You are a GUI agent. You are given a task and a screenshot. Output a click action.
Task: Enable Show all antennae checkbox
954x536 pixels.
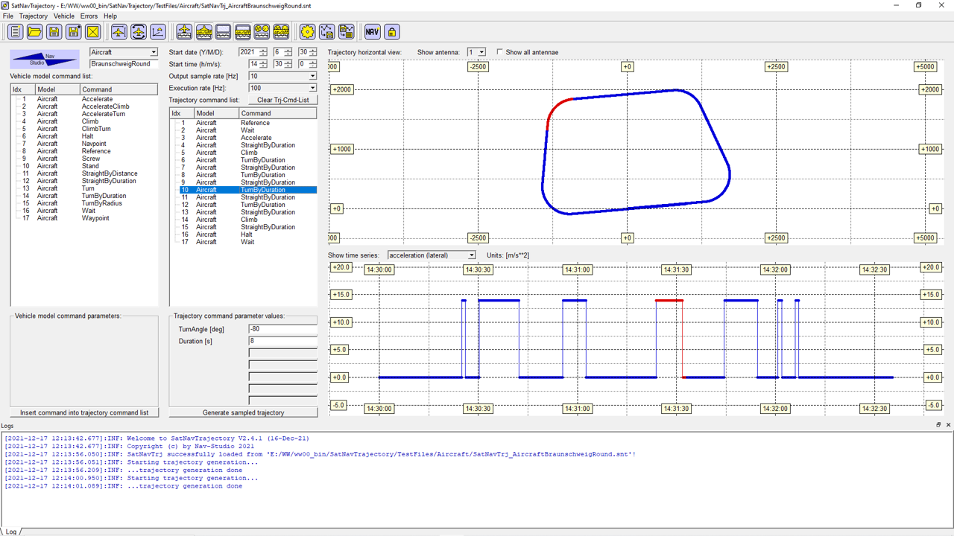click(x=499, y=52)
